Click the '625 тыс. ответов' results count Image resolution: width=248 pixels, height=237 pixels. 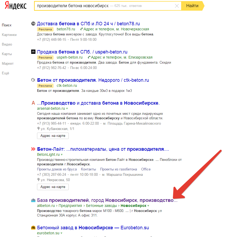(128, 6)
